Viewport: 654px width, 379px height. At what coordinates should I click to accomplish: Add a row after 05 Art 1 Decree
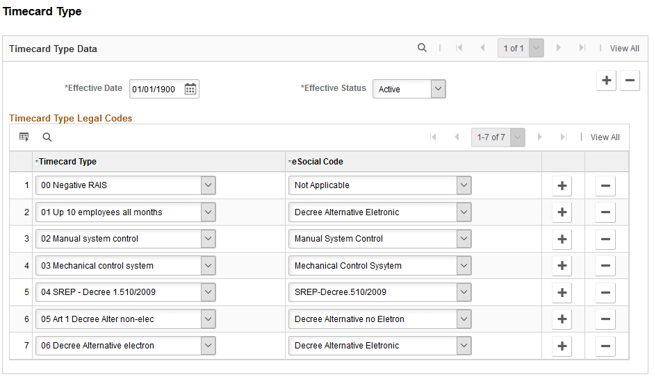[562, 319]
